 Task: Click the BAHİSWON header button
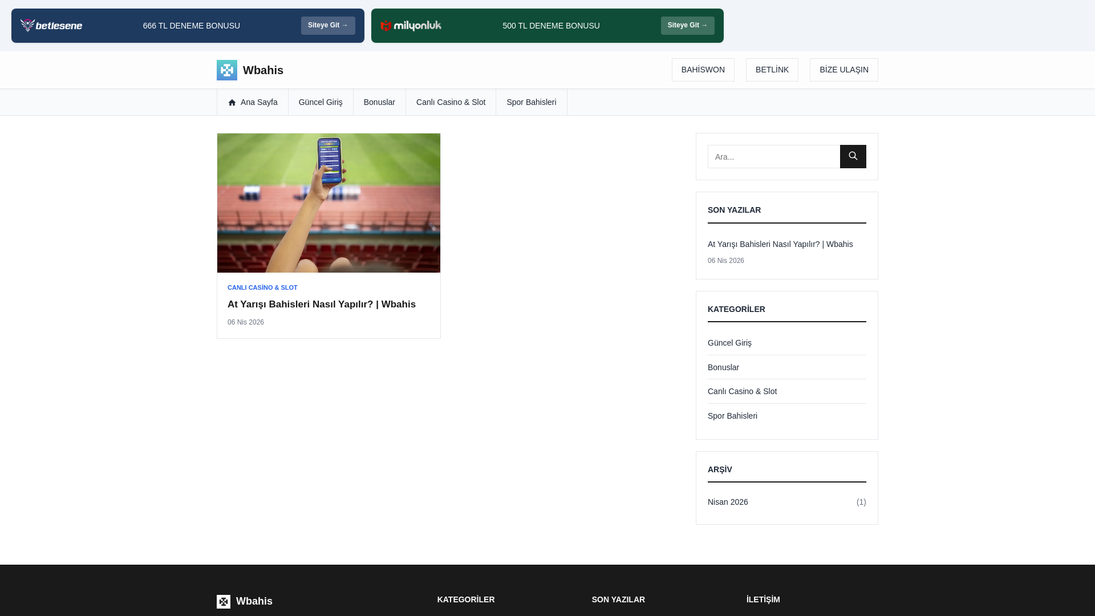[703, 70]
